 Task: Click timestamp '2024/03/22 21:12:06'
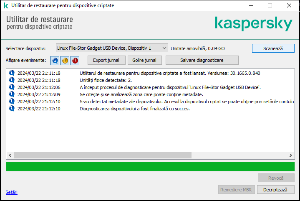pyautogui.click(x=39, y=87)
